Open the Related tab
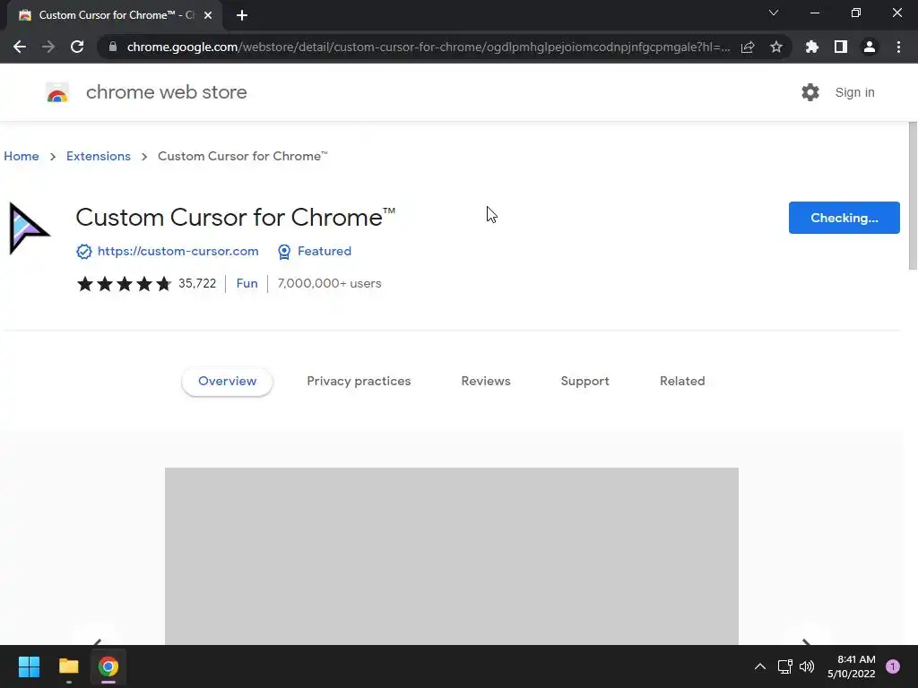This screenshot has width=918, height=688. coord(682,381)
